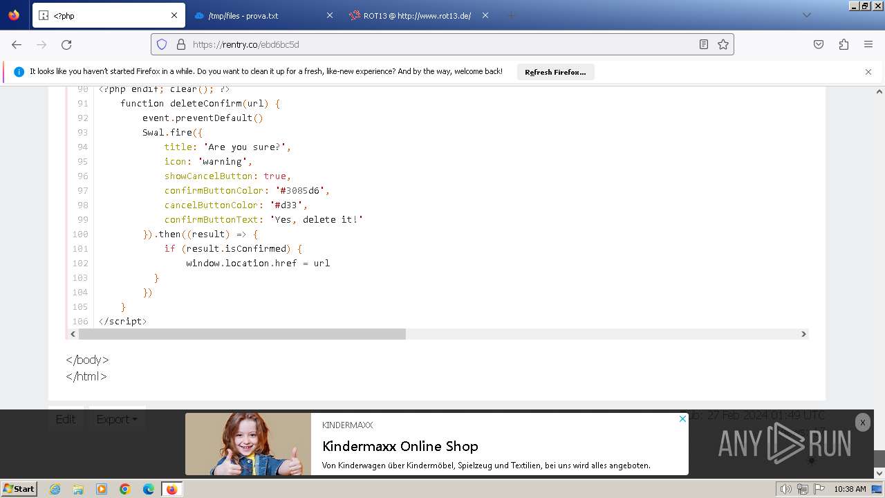Open File Explorer from taskbar
Viewport: 885px width, 498px height.
tap(78, 489)
